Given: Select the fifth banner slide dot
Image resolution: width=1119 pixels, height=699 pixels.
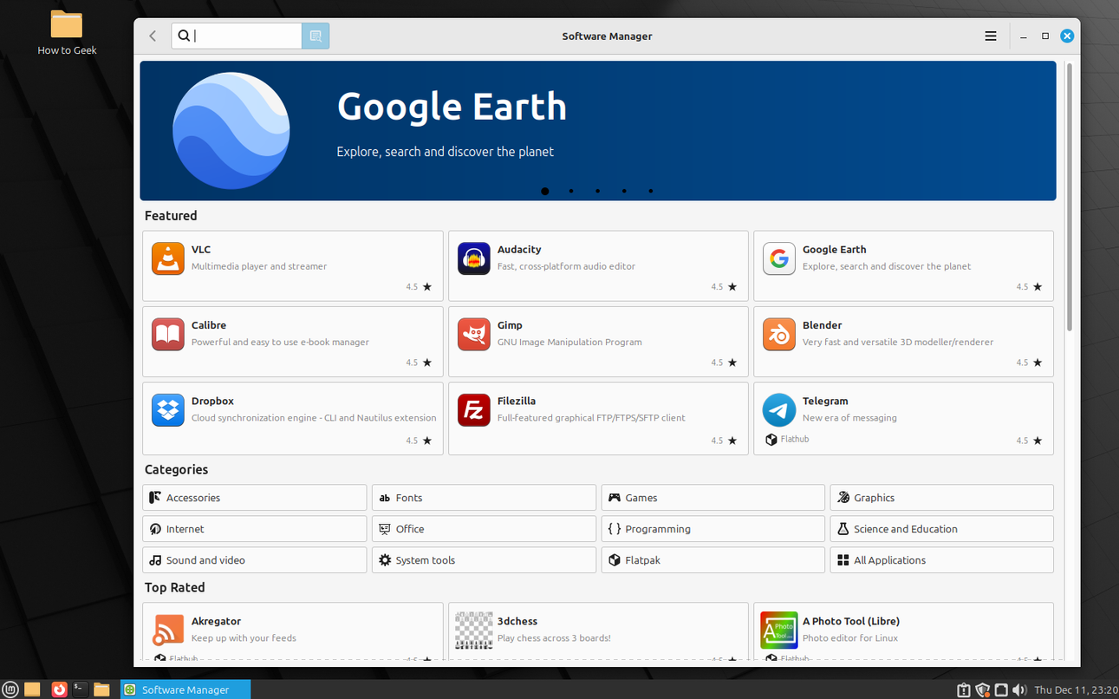Looking at the screenshot, I should (651, 191).
